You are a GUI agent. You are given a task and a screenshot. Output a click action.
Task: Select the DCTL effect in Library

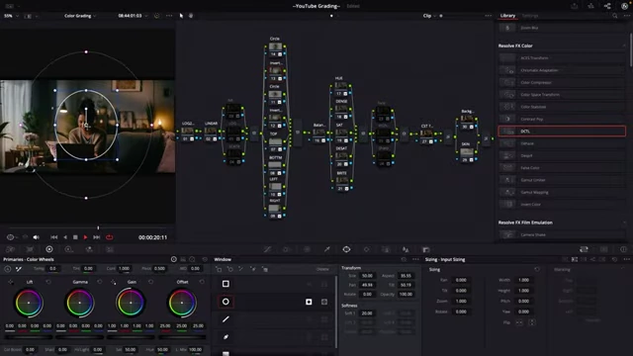click(562, 132)
